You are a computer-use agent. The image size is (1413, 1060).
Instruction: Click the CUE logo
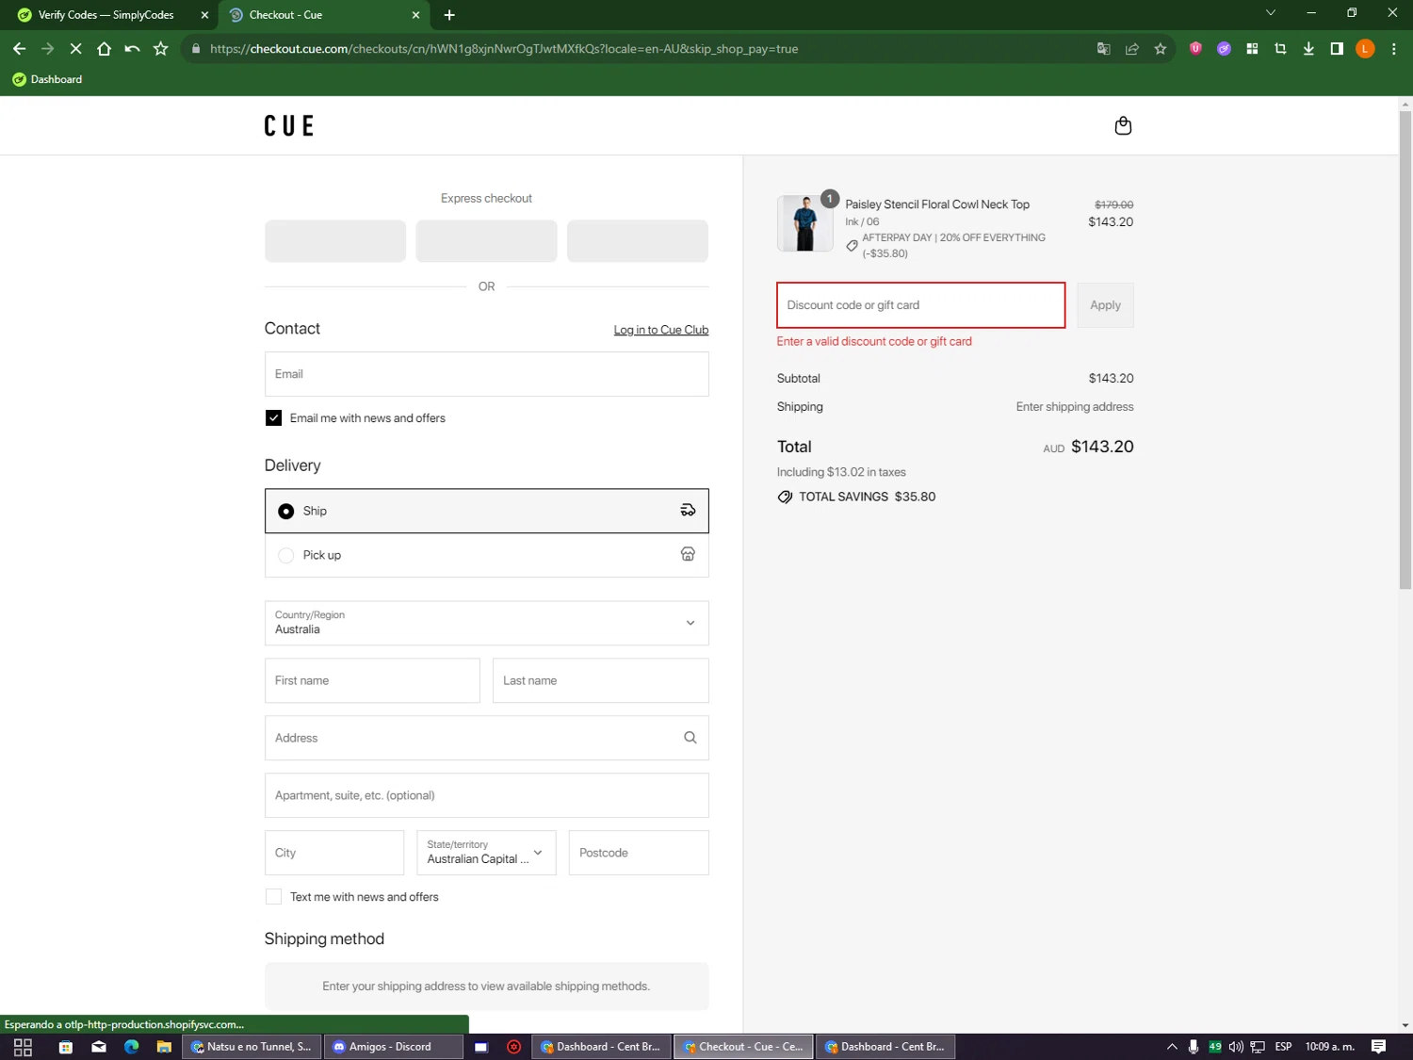click(289, 126)
